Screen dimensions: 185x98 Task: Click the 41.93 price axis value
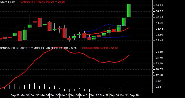click(x=159, y=23)
